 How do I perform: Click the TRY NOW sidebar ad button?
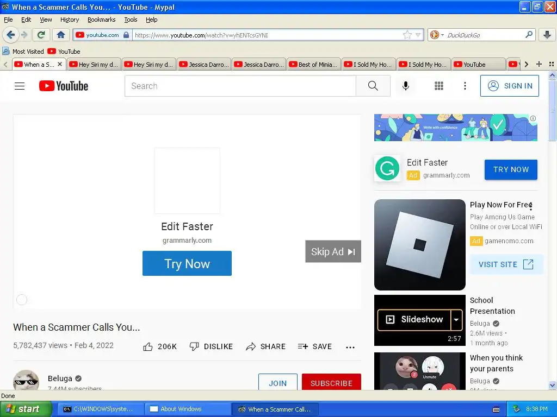(511, 169)
